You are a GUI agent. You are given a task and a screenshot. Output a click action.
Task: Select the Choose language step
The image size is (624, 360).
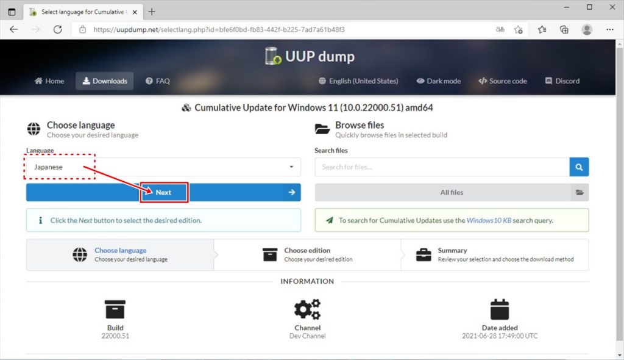(120, 255)
